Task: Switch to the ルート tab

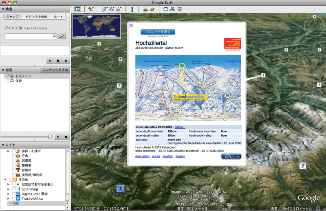Action: (x=58, y=17)
